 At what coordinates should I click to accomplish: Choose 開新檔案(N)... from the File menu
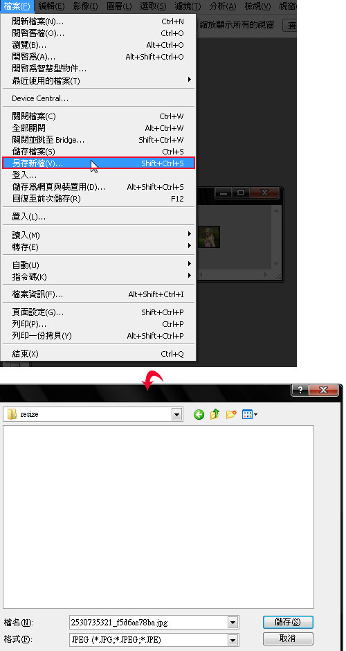pos(98,21)
